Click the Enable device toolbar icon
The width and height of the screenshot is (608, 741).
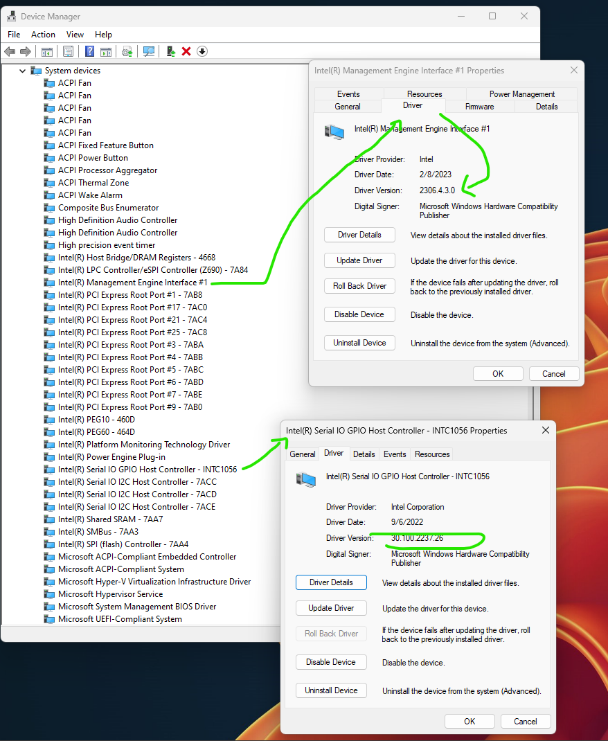click(170, 51)
